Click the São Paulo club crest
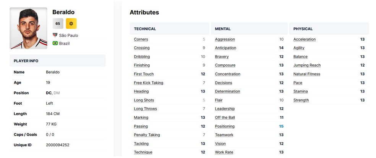376x158 pixels. 55,35
